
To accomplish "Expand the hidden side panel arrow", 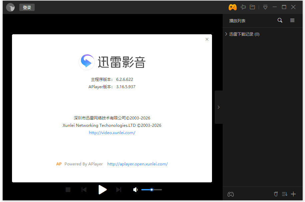I will point(219,107).
